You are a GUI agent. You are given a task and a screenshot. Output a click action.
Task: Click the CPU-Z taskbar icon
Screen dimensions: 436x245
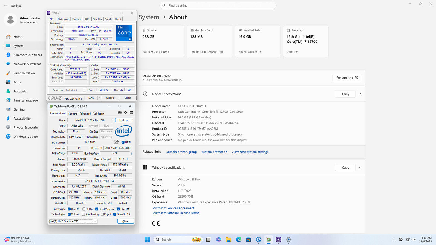(278, 240)
